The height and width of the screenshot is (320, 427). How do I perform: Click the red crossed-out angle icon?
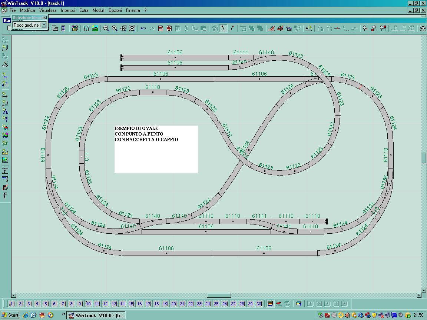click(271, 28)
